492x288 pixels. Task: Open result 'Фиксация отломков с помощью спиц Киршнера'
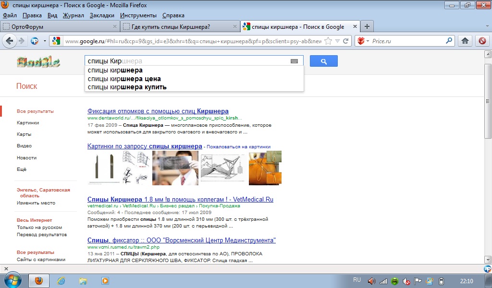click(158, 111)
